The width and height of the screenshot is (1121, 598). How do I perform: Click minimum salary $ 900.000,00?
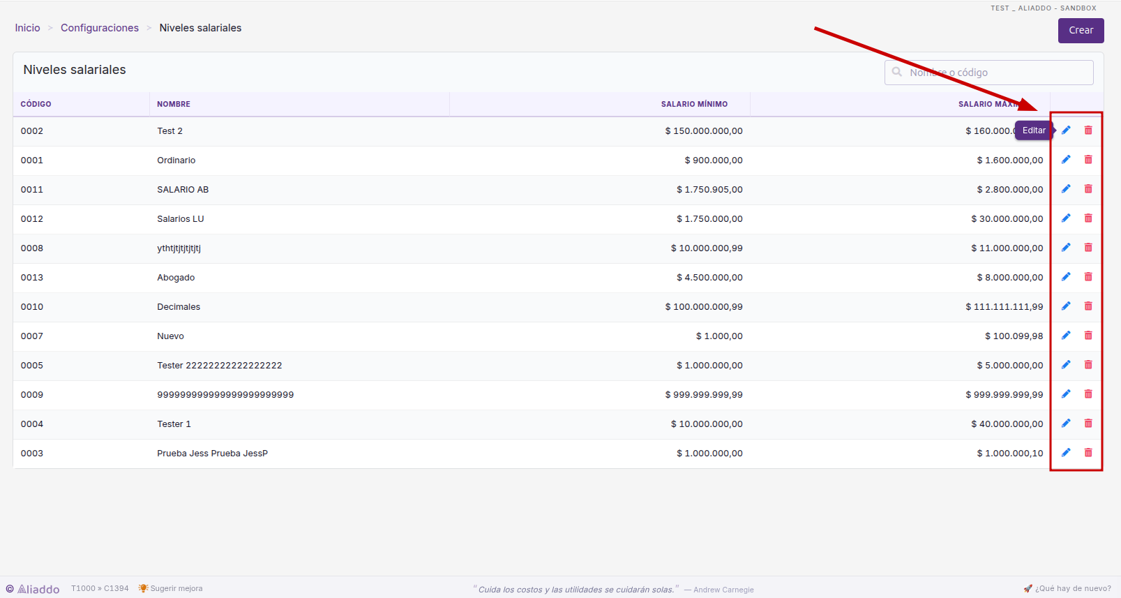click(x=714, y=160)
